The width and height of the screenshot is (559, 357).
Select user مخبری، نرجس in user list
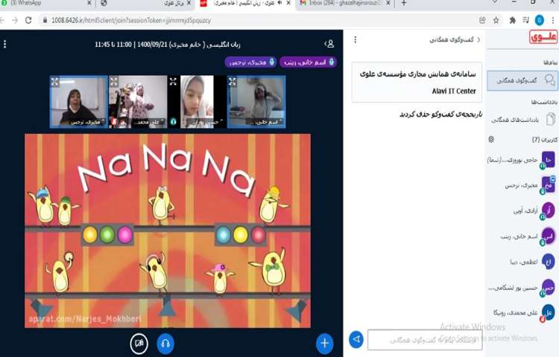522,186
